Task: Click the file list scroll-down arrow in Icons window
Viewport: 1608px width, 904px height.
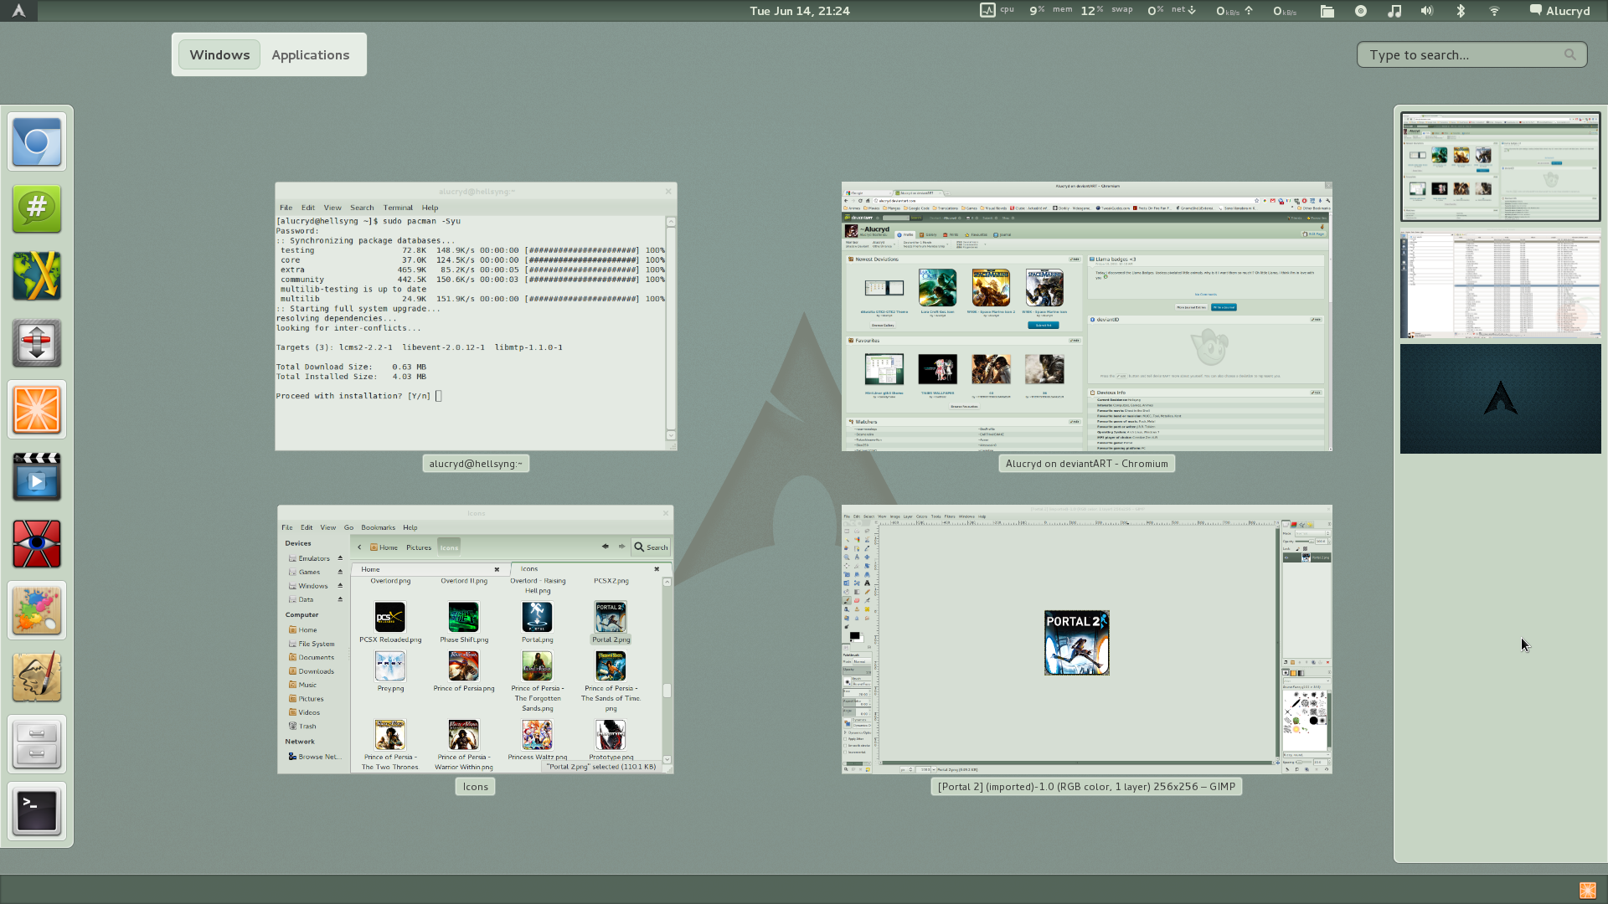Action: tap(667, 760)
